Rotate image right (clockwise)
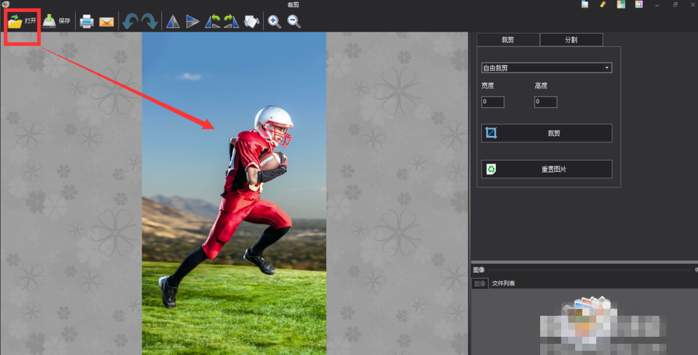This screenshot has width=698, height=355. click(x=231, y=22)
